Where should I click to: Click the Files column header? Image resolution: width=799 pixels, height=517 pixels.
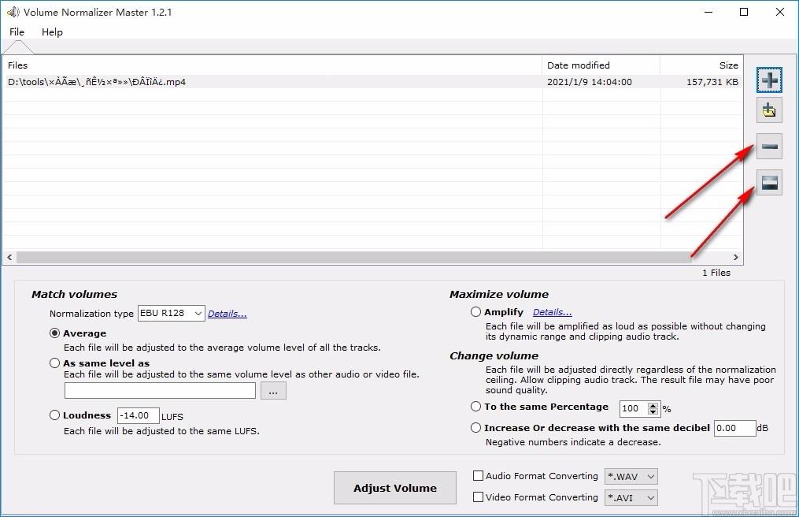(272, 65)
